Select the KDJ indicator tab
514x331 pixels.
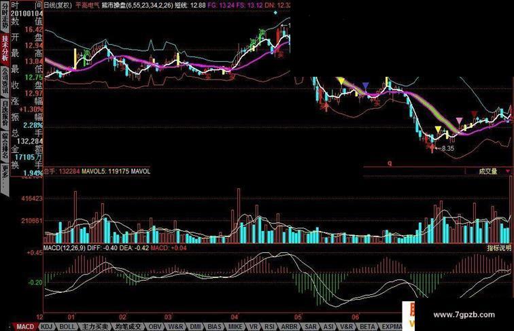click(x=47, y=327)
